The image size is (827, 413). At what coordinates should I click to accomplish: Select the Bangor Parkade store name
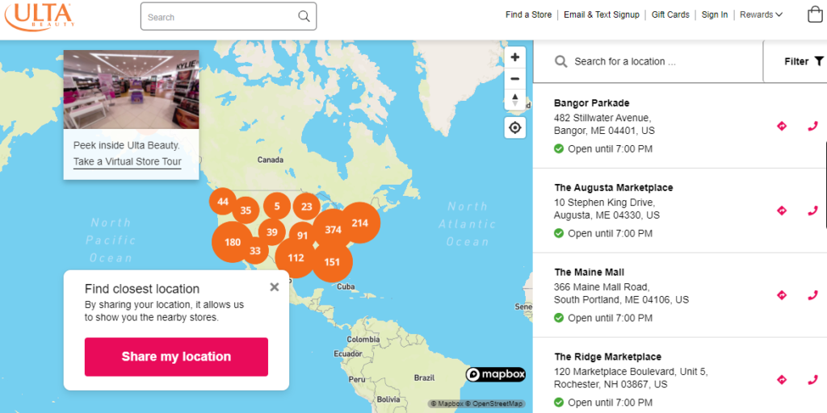[591, 102]
